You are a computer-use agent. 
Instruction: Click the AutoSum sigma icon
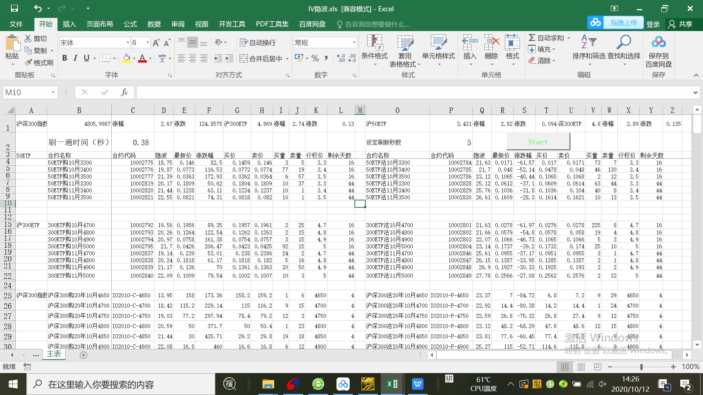tap(532, 38)
